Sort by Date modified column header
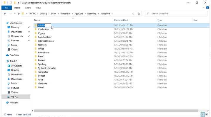Image resolution: width=211 pixels, height=117 pixels. click(x=121, y=20)
